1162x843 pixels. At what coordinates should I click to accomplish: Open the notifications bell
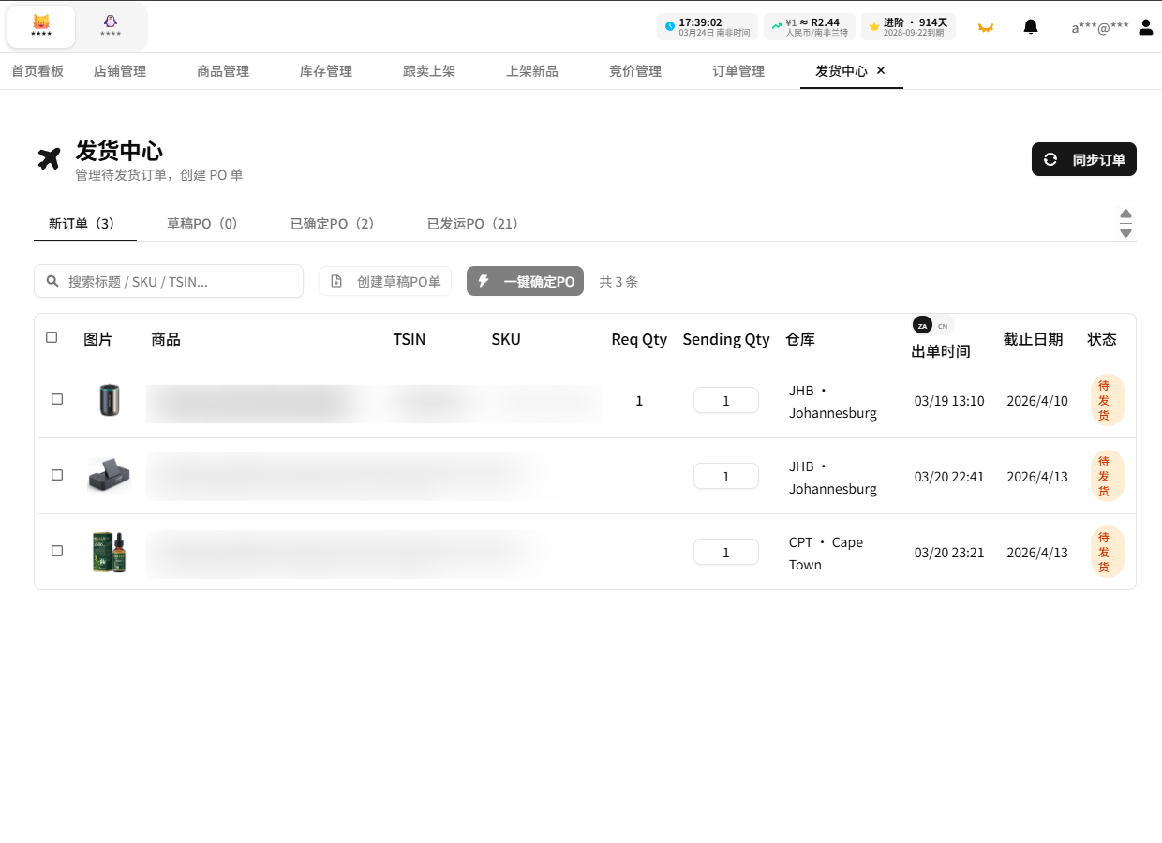click(x=1031, y=26)
